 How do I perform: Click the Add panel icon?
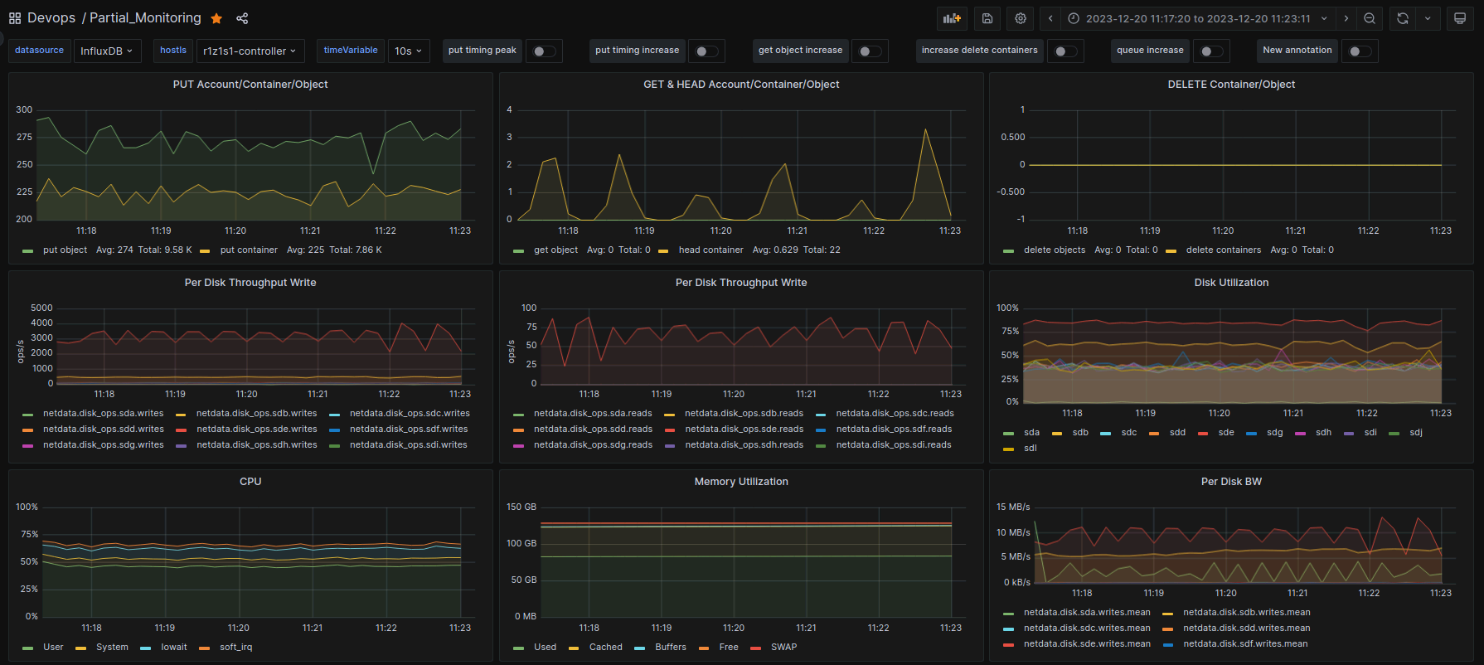pos(952,18)
